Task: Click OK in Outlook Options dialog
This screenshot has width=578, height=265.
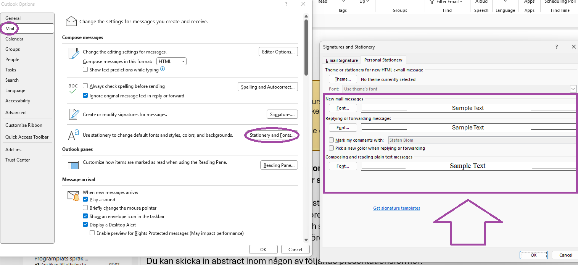Action: [x=263, y=249]
